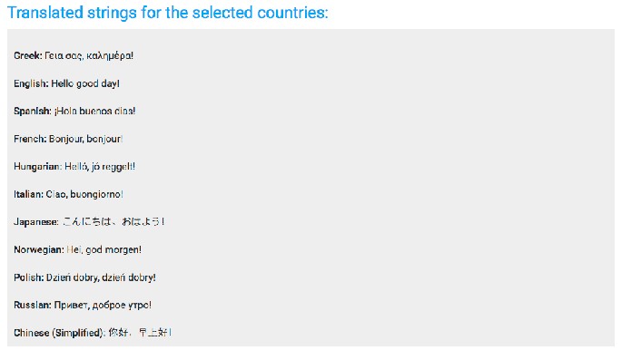Screen dimensions: 631x360
Task: Select the Polish 'Dzień dobry' line
Action: (x=84, y=277)
